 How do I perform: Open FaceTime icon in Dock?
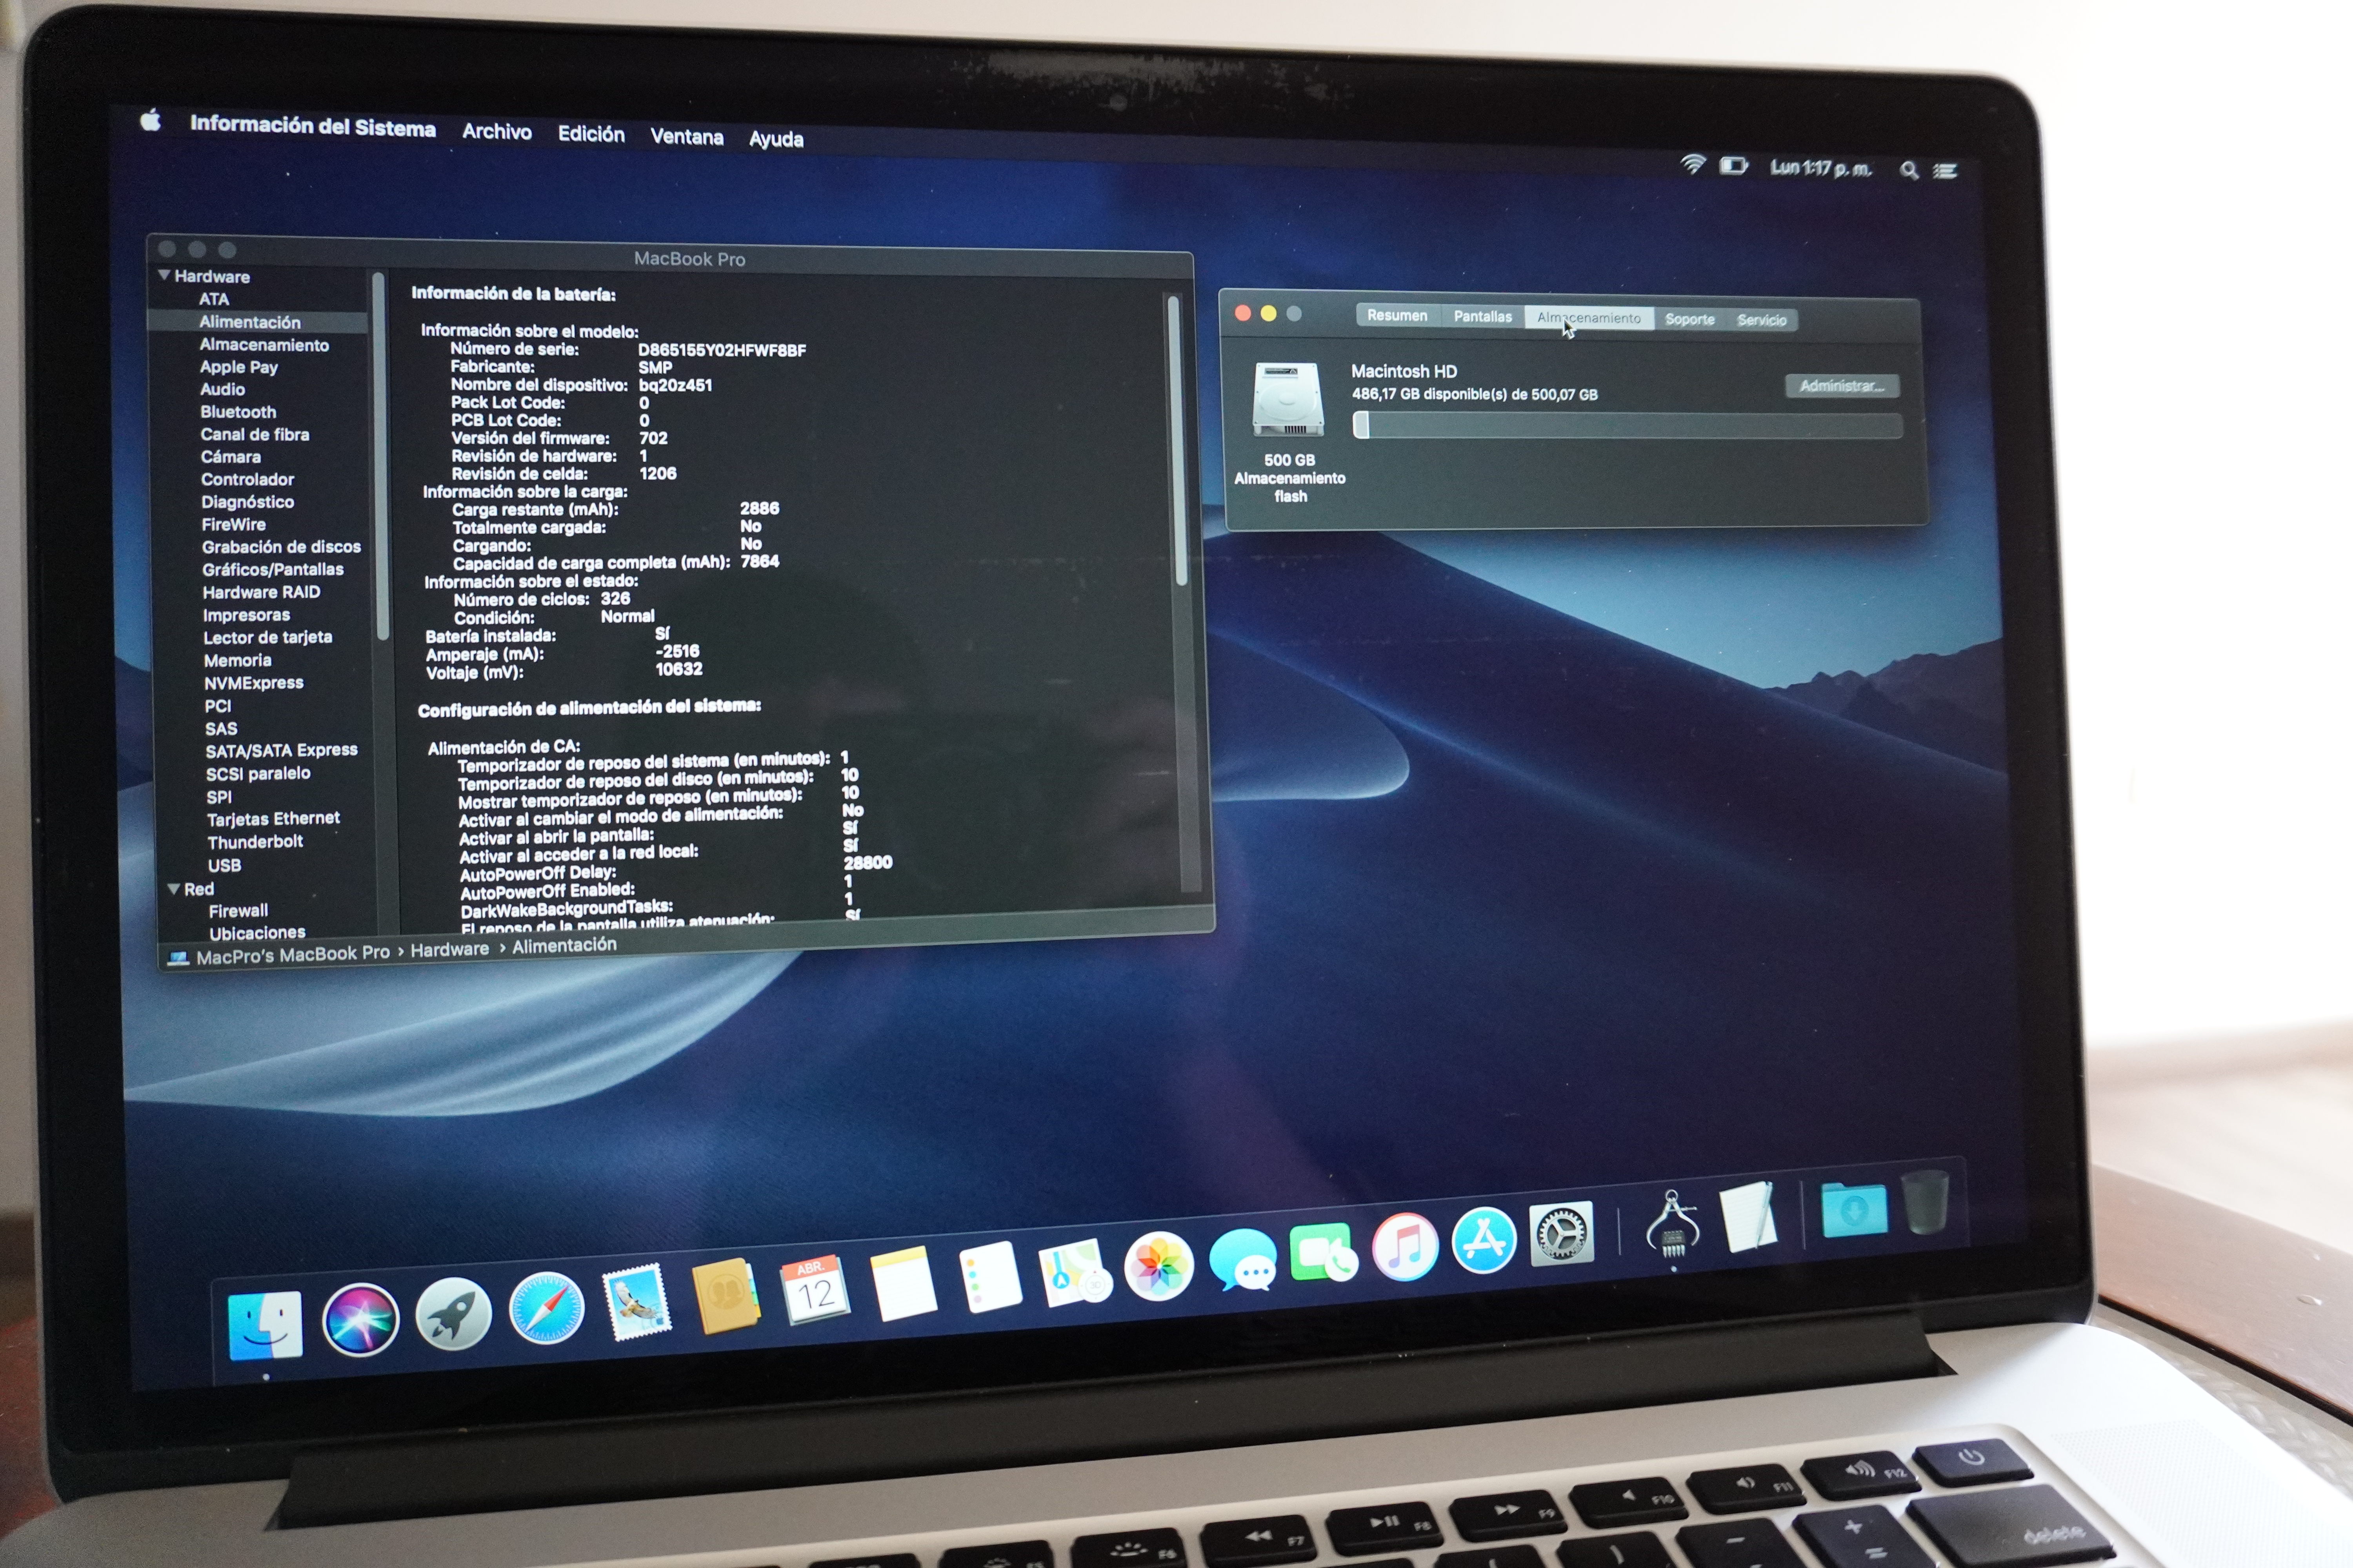(x=1324, y=1252)
